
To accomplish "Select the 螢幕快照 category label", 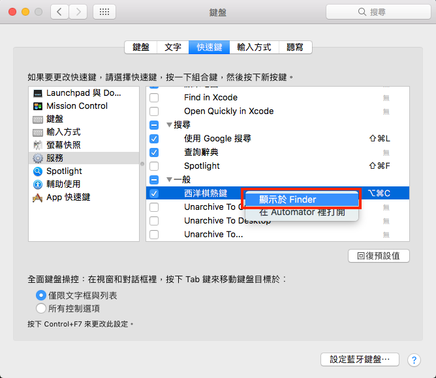I will click(63, 145).
